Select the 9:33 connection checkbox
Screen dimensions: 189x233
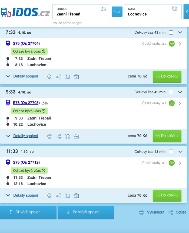click(x=171, y=92)
